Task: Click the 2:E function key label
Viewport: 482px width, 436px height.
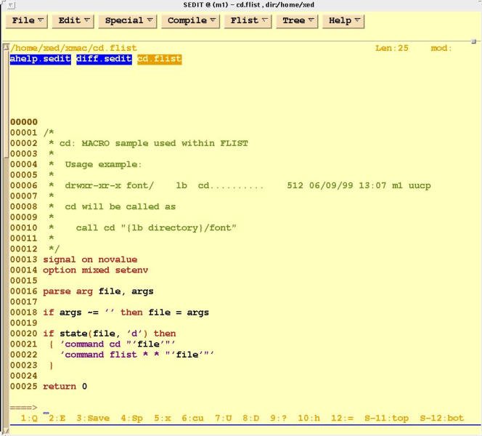Action: 57,418
